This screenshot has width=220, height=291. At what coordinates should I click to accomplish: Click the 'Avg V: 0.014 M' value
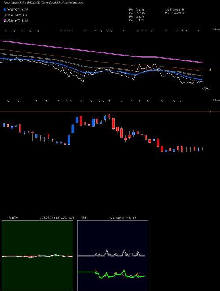click(x=174, y=10)
